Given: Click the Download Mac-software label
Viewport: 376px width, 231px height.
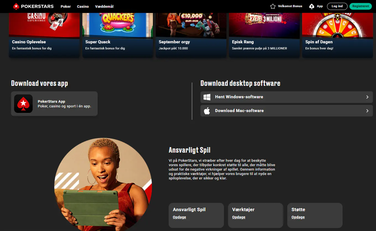Looking at the screenshot, I should tap(239, 111).
